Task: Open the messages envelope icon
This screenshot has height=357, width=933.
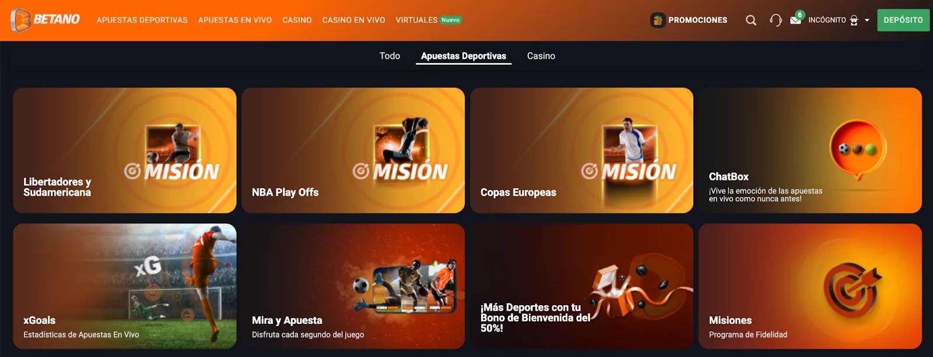Action: [x=795, y=20]
